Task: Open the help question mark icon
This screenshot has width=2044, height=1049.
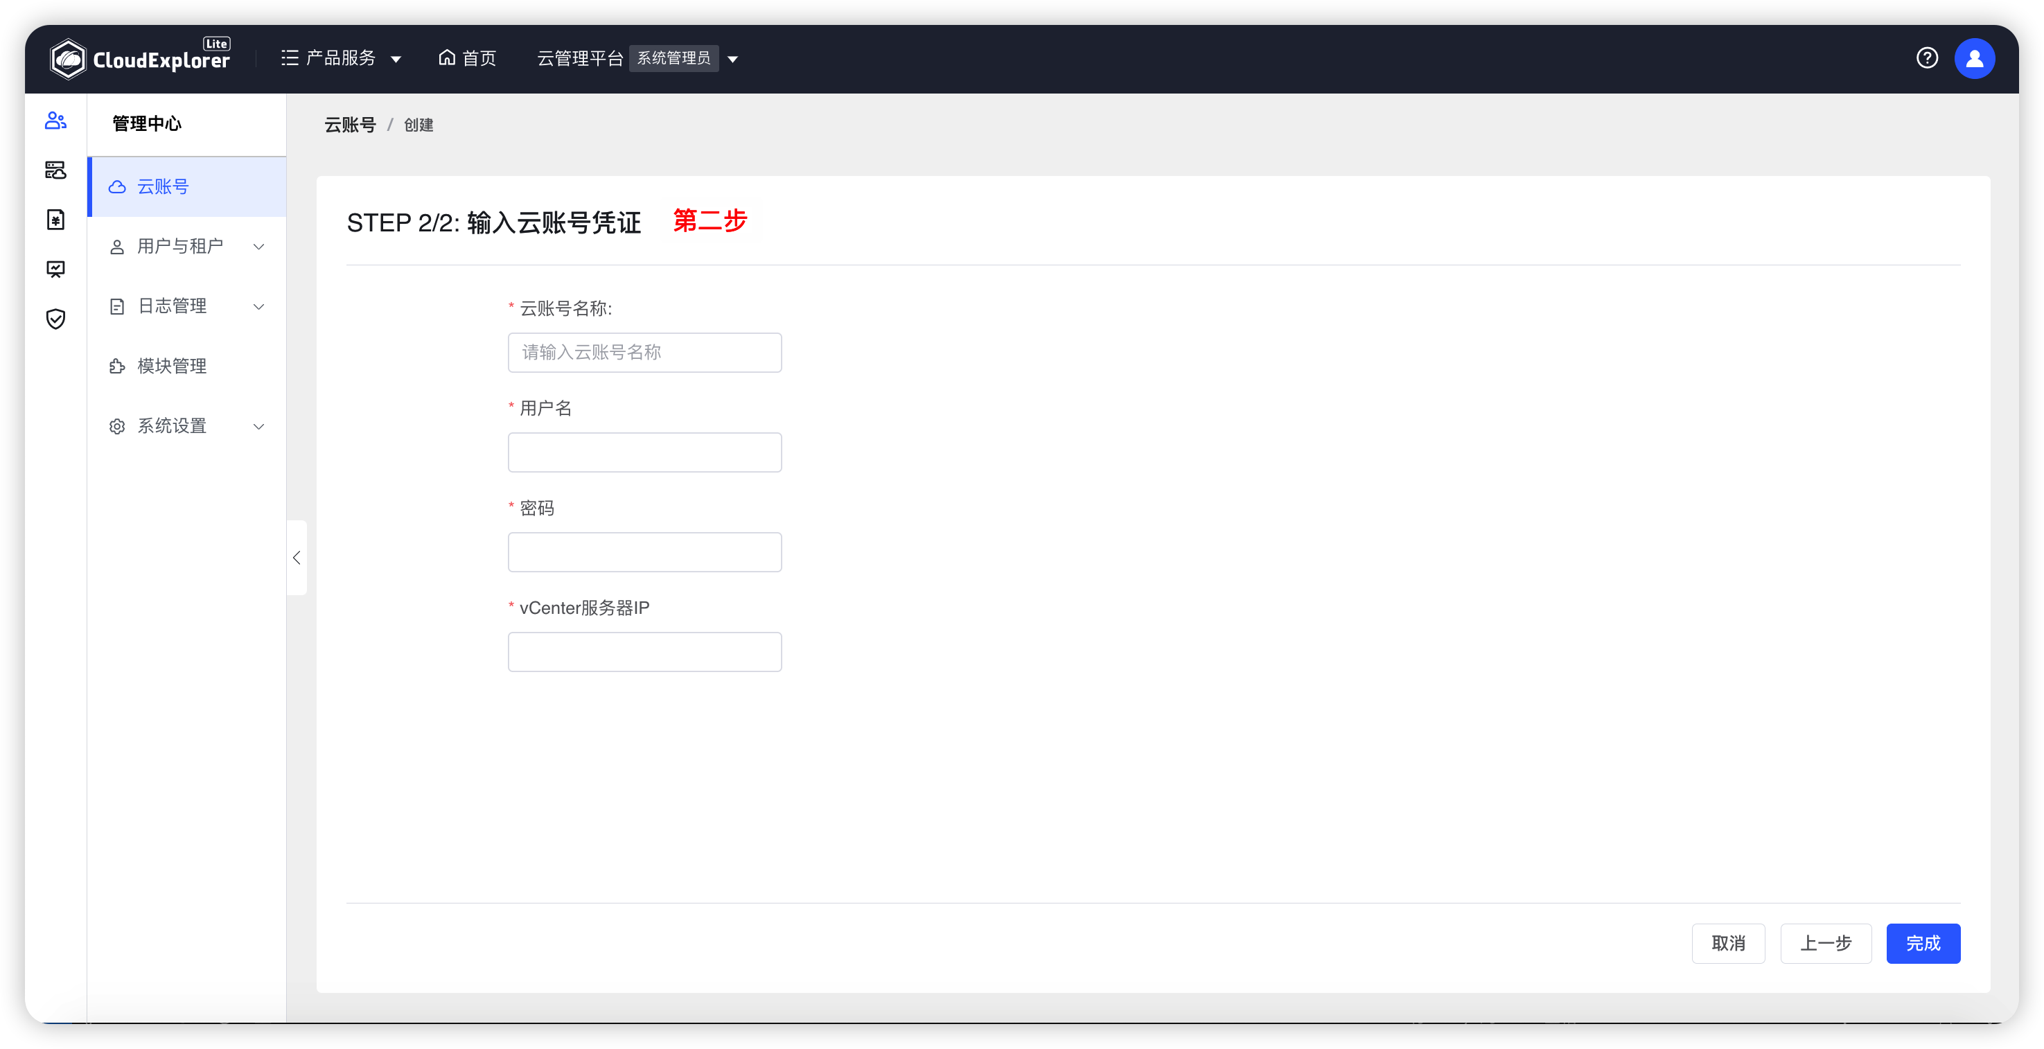Action: click(x=1928, y=58)
